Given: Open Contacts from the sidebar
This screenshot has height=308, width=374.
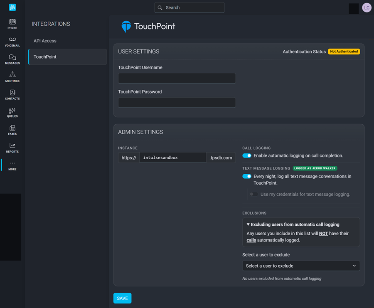Looking at the screenshot, I should click(12, 95).
